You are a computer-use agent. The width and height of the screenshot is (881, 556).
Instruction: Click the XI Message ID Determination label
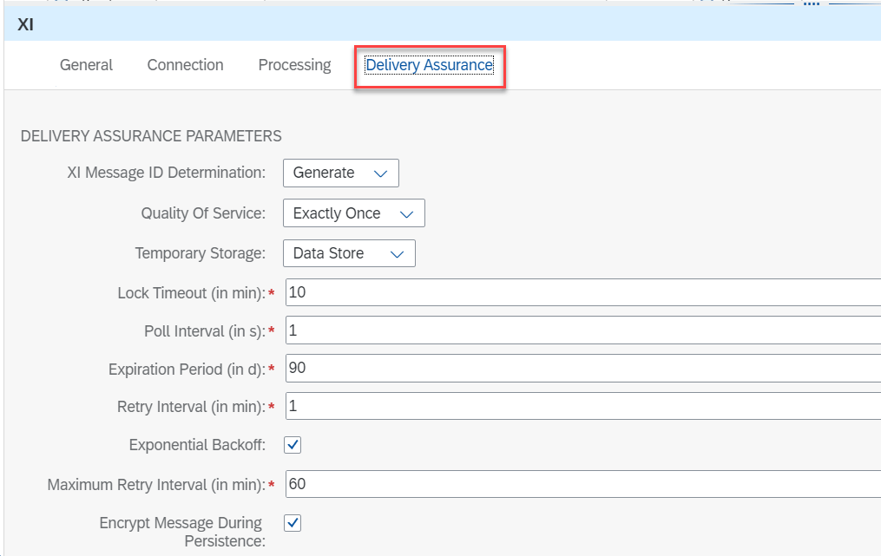(x=166, y=173)
